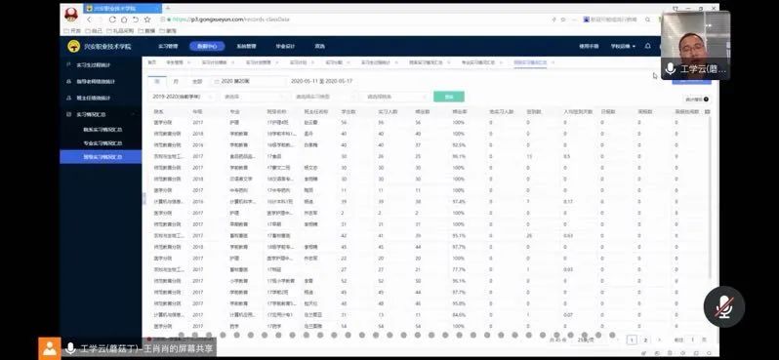Viewport: 779px width, 360px height.
Task: Select the 周 period toggle
Action: (157, 81)
